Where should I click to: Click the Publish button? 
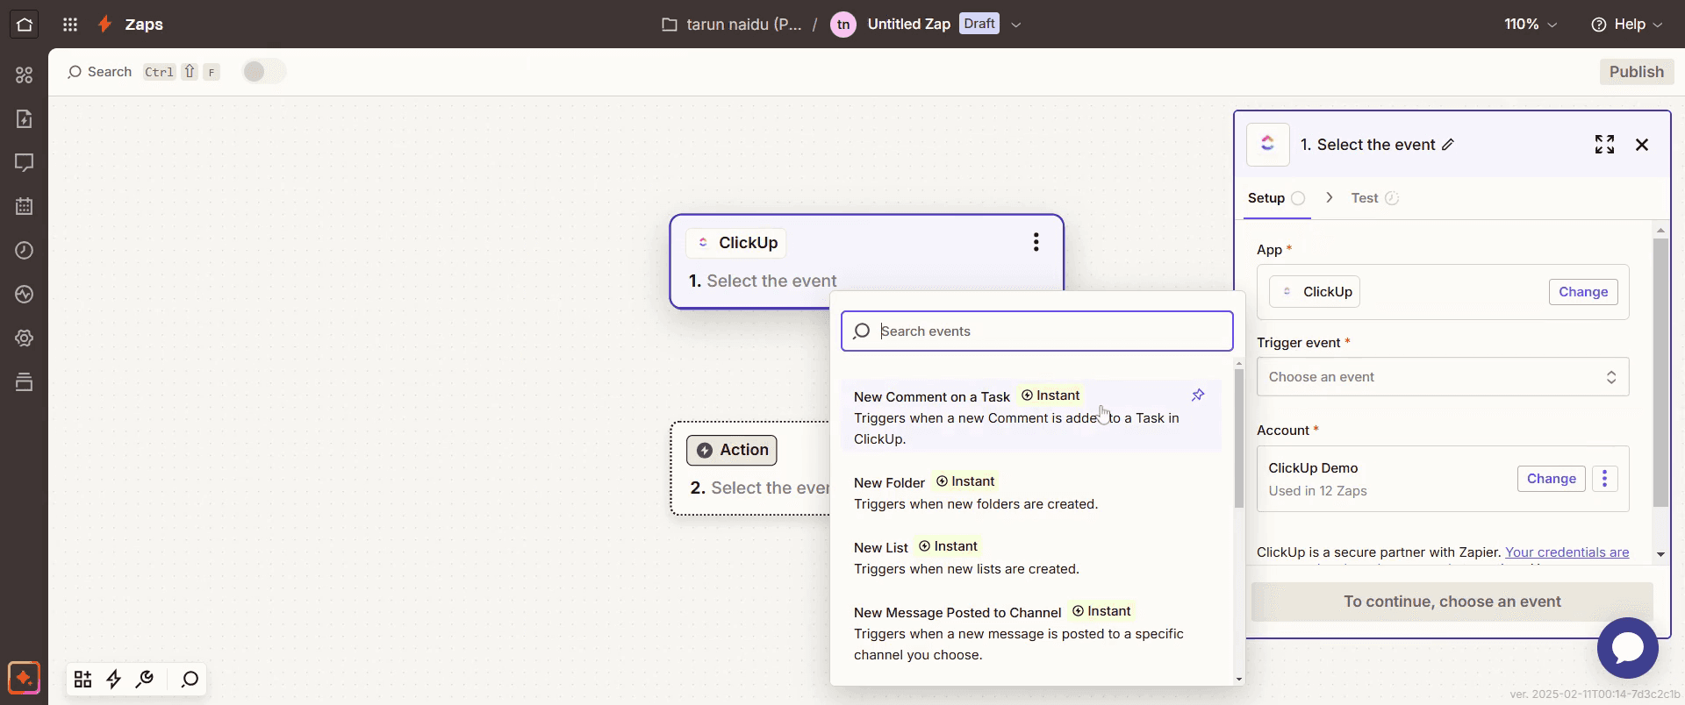tap(1636, 72)
